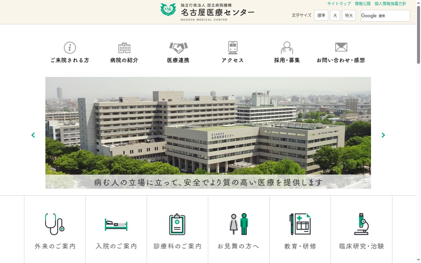421x263 pixels.
Task: Open the アクセス menu label
Action: click(x=233, y=60)
